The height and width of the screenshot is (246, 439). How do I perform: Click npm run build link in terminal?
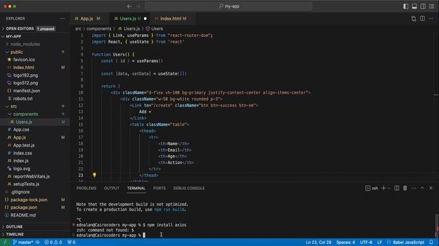tap(169, 210)
